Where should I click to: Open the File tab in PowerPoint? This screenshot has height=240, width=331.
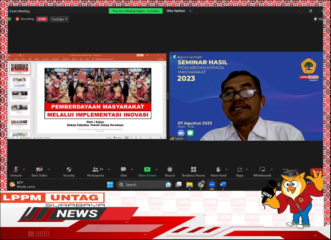coord(10,59)
